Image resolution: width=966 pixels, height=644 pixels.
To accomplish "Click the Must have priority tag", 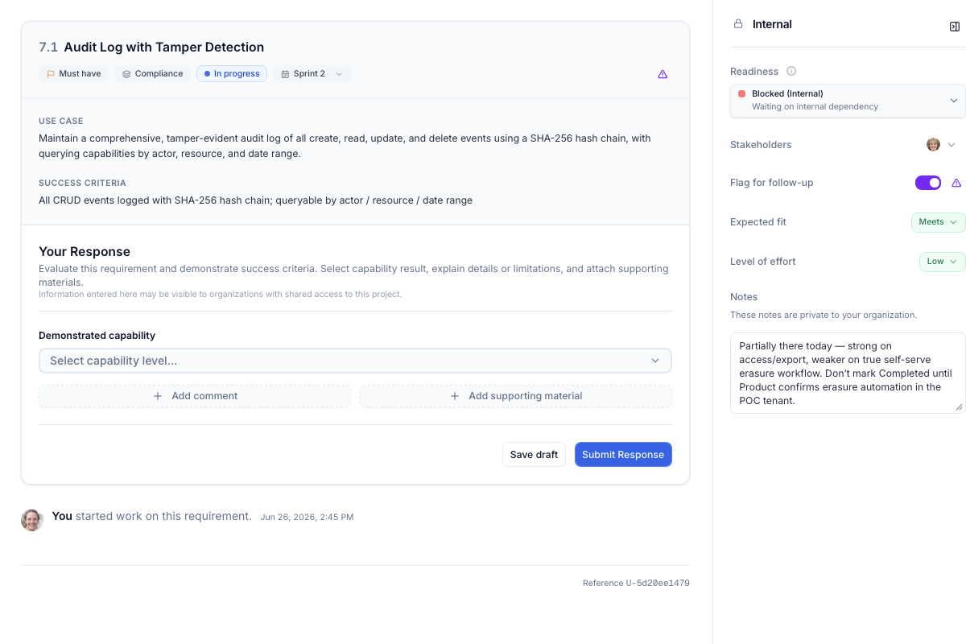I will click(74, 74).
